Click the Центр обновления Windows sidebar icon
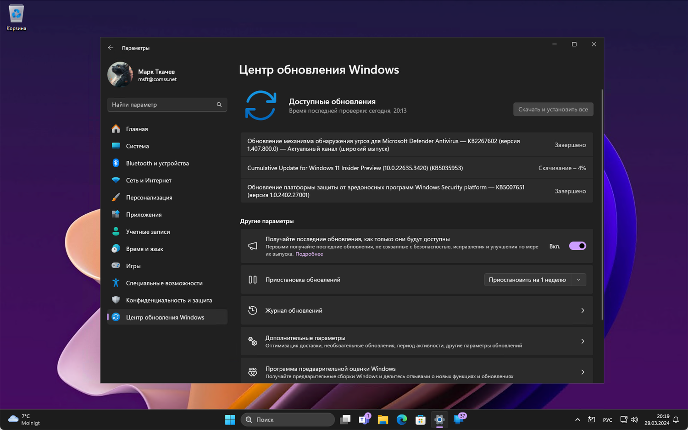This screenshot has height=430, width=688. pos(116,317)
